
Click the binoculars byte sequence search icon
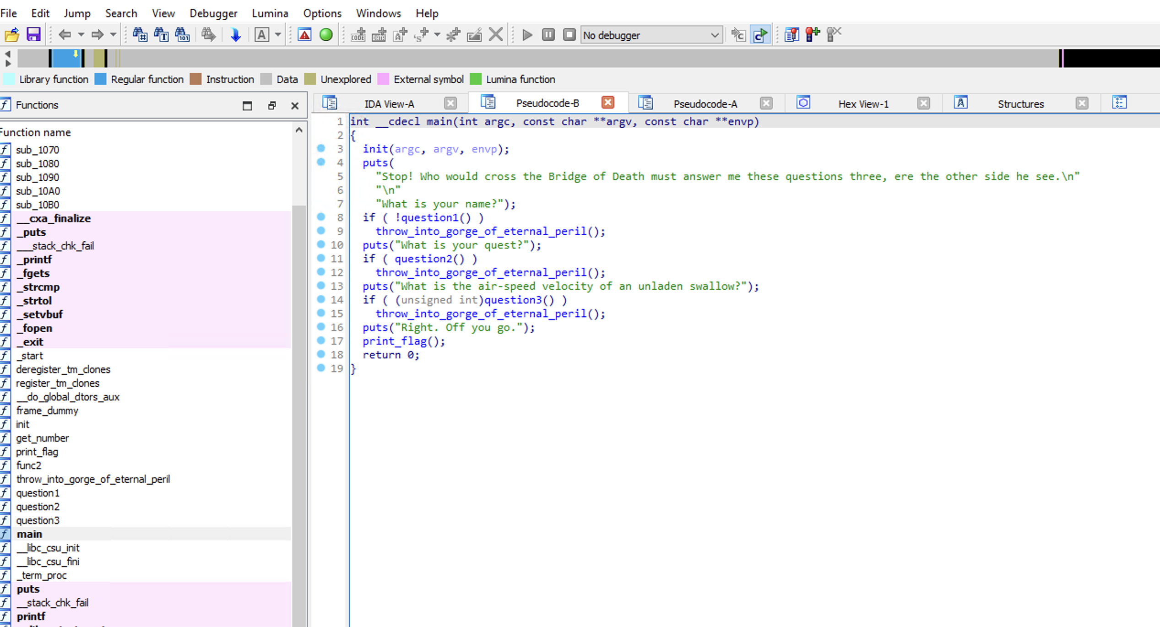tap(182, 35)
